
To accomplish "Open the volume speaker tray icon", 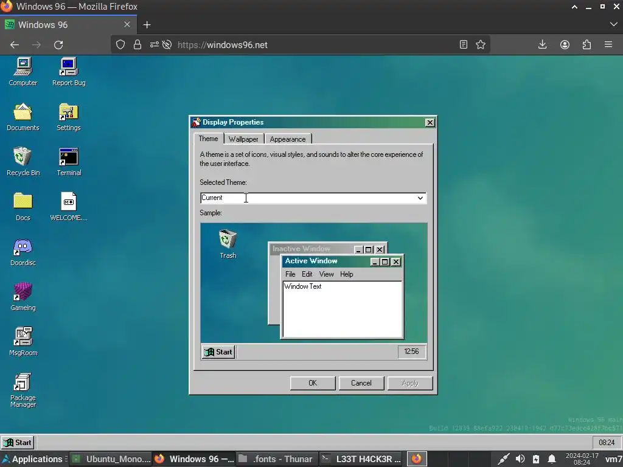I will tap(520, 459).
